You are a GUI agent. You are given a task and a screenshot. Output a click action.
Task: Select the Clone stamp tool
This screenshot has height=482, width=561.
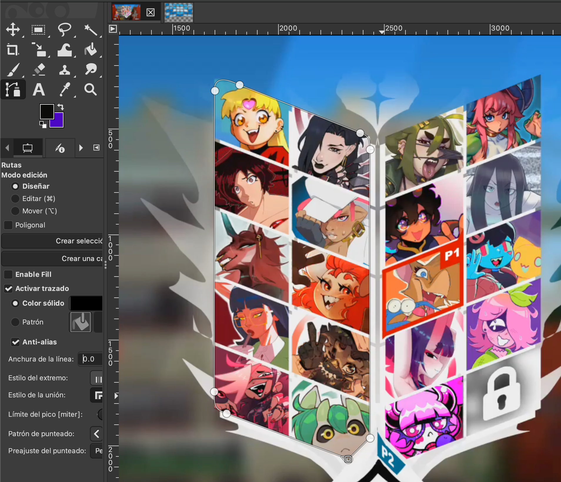pos(64,70)
